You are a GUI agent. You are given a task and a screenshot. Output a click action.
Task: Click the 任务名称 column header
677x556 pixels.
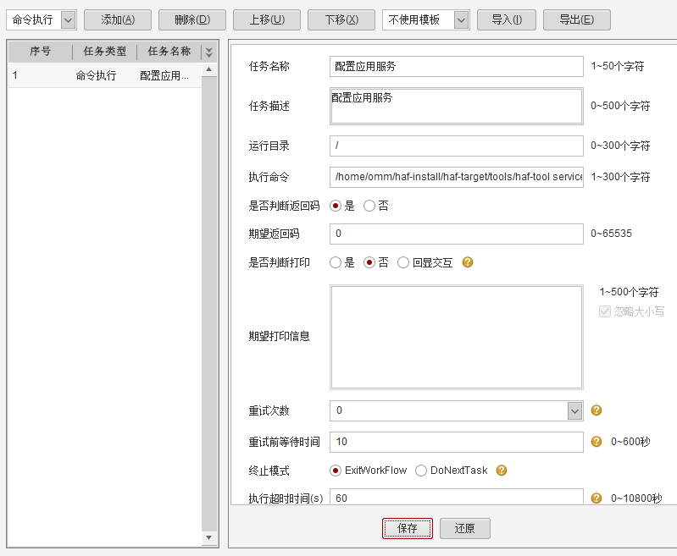[x=169, y=52]
